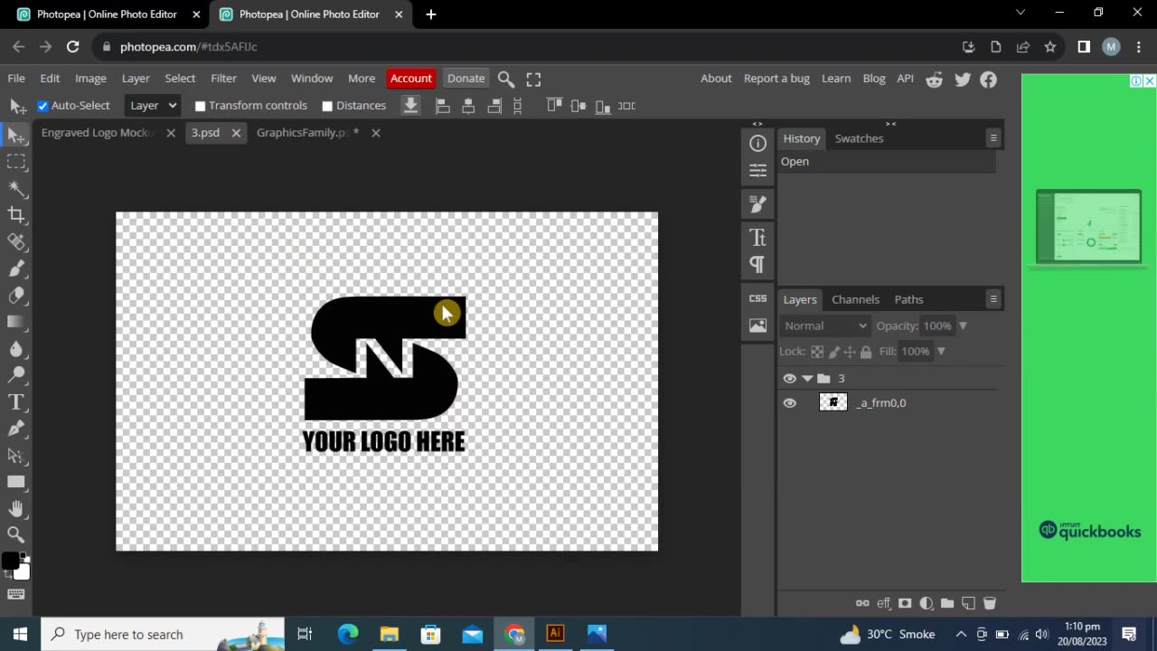Hide the _a_frm0,0 layer eye icon
Screen dimensions: 1157x651
point(789,403)
